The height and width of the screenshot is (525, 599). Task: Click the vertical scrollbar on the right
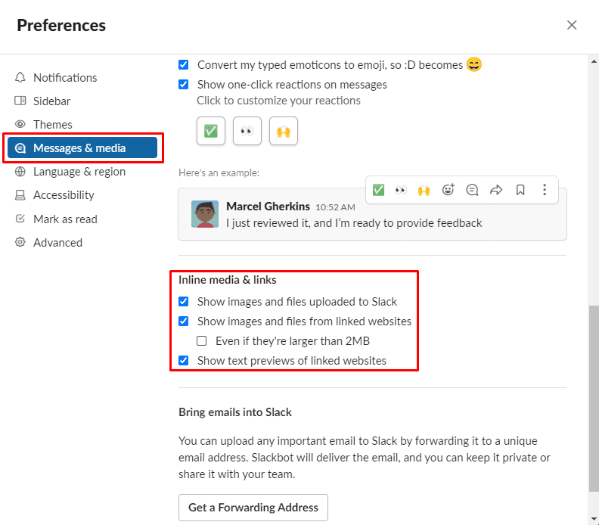pos(593,393)
